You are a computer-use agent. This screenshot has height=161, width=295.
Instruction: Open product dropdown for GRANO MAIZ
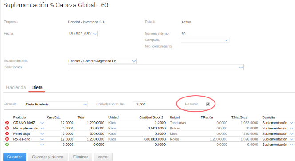(x=42, y=123)
